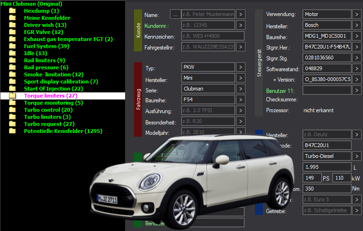
Task: Click the PS power field showing 149
Action: click(312, 178)
